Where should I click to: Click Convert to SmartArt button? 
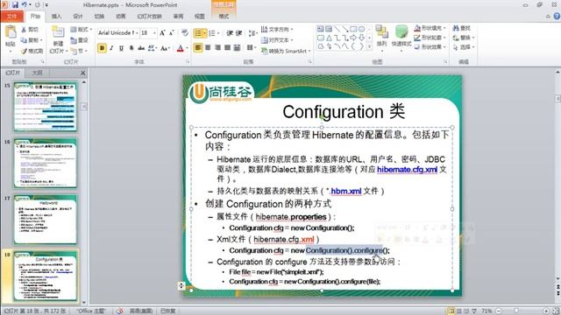tap(286, 51)
